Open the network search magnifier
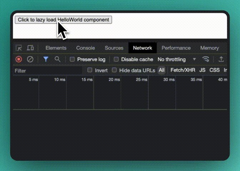Image resolution: width=240 pixels, height=171 pixels. (x=57, y=59)
